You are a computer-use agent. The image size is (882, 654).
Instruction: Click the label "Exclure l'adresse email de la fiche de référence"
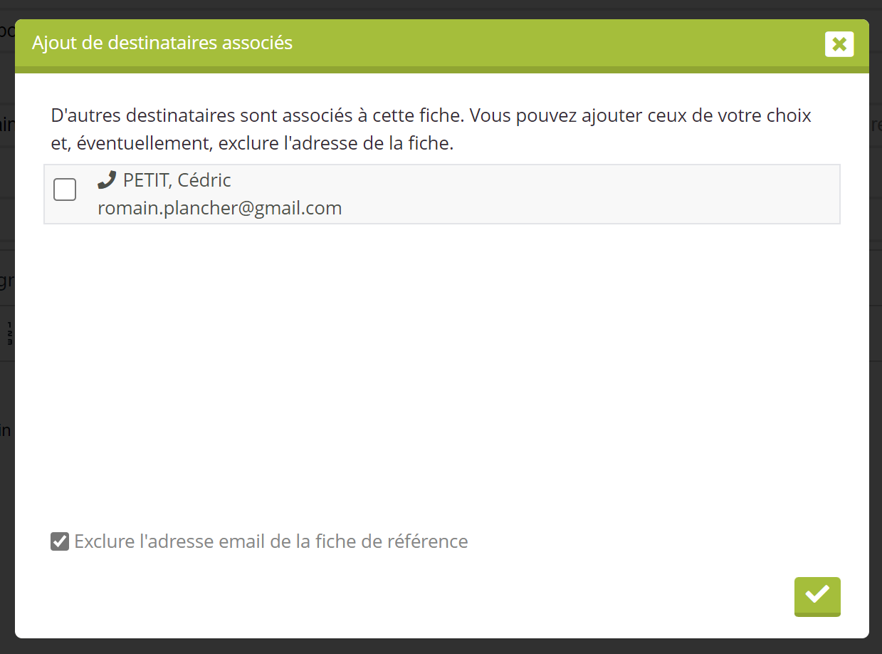(271, 541)
